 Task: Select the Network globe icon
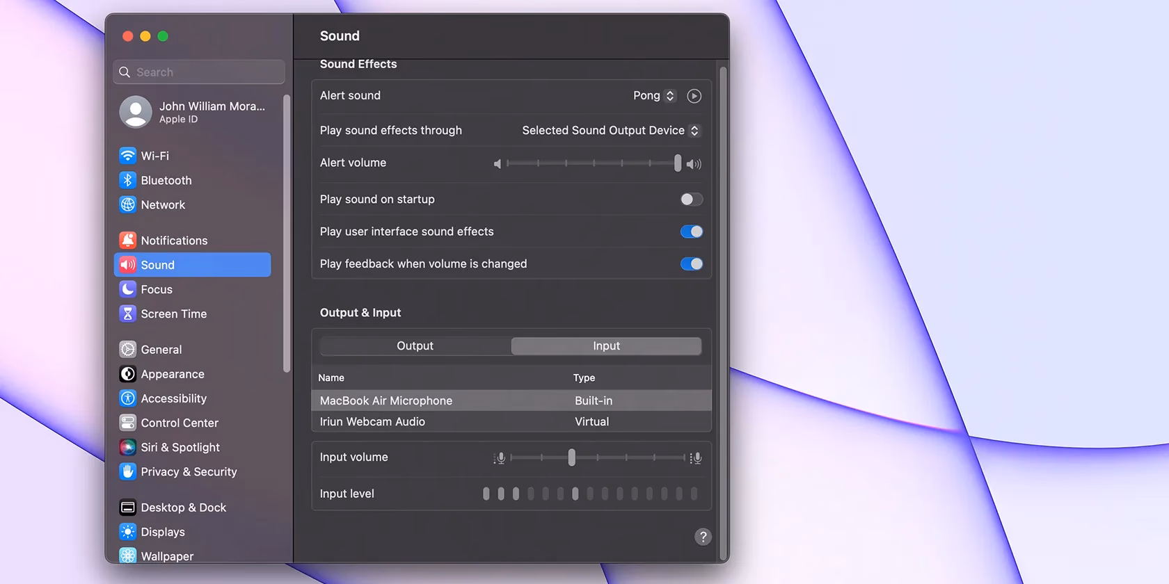(x=127, y=204)
